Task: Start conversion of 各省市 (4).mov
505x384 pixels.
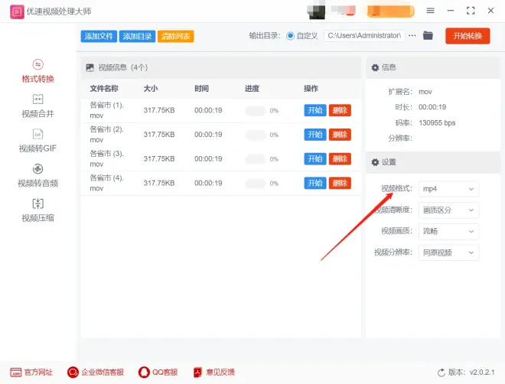Action: [x=315, y=183]
